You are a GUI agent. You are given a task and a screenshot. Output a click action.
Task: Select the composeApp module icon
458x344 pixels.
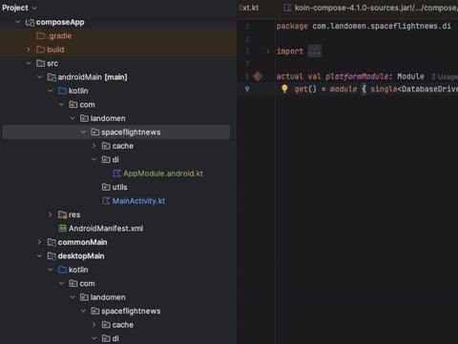coord(30,22)
